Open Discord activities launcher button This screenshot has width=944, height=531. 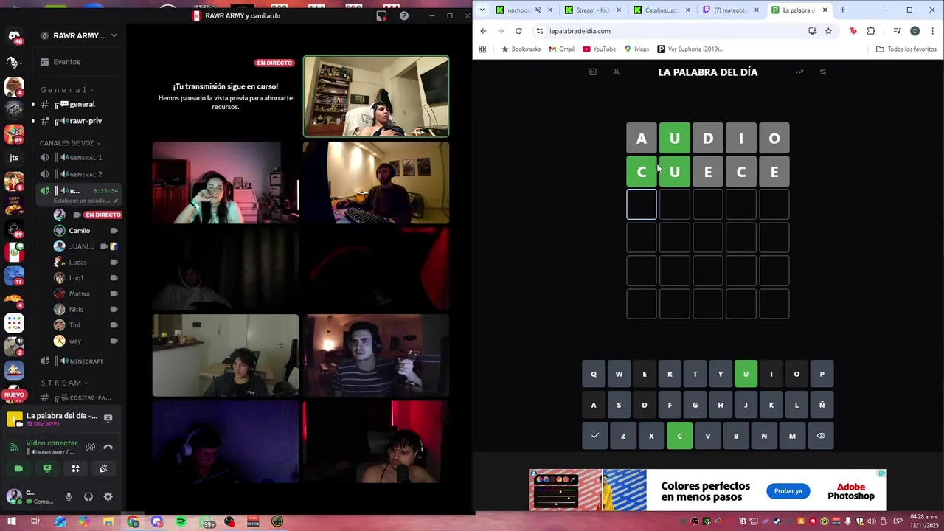(75, 468)
